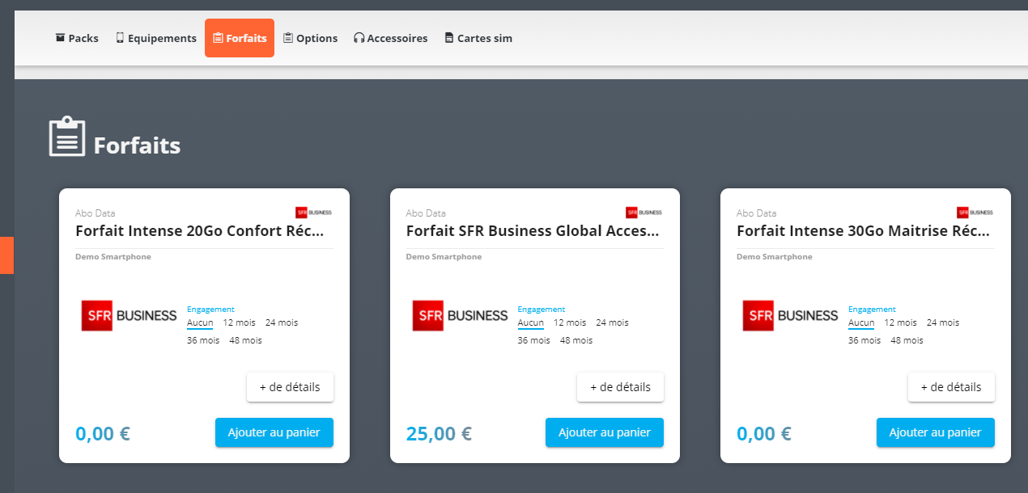Screen dimensions: 1028x493
Task: Click the title "Forfait SFR Business Global Acces..."
Action: (x=533, y=230)
